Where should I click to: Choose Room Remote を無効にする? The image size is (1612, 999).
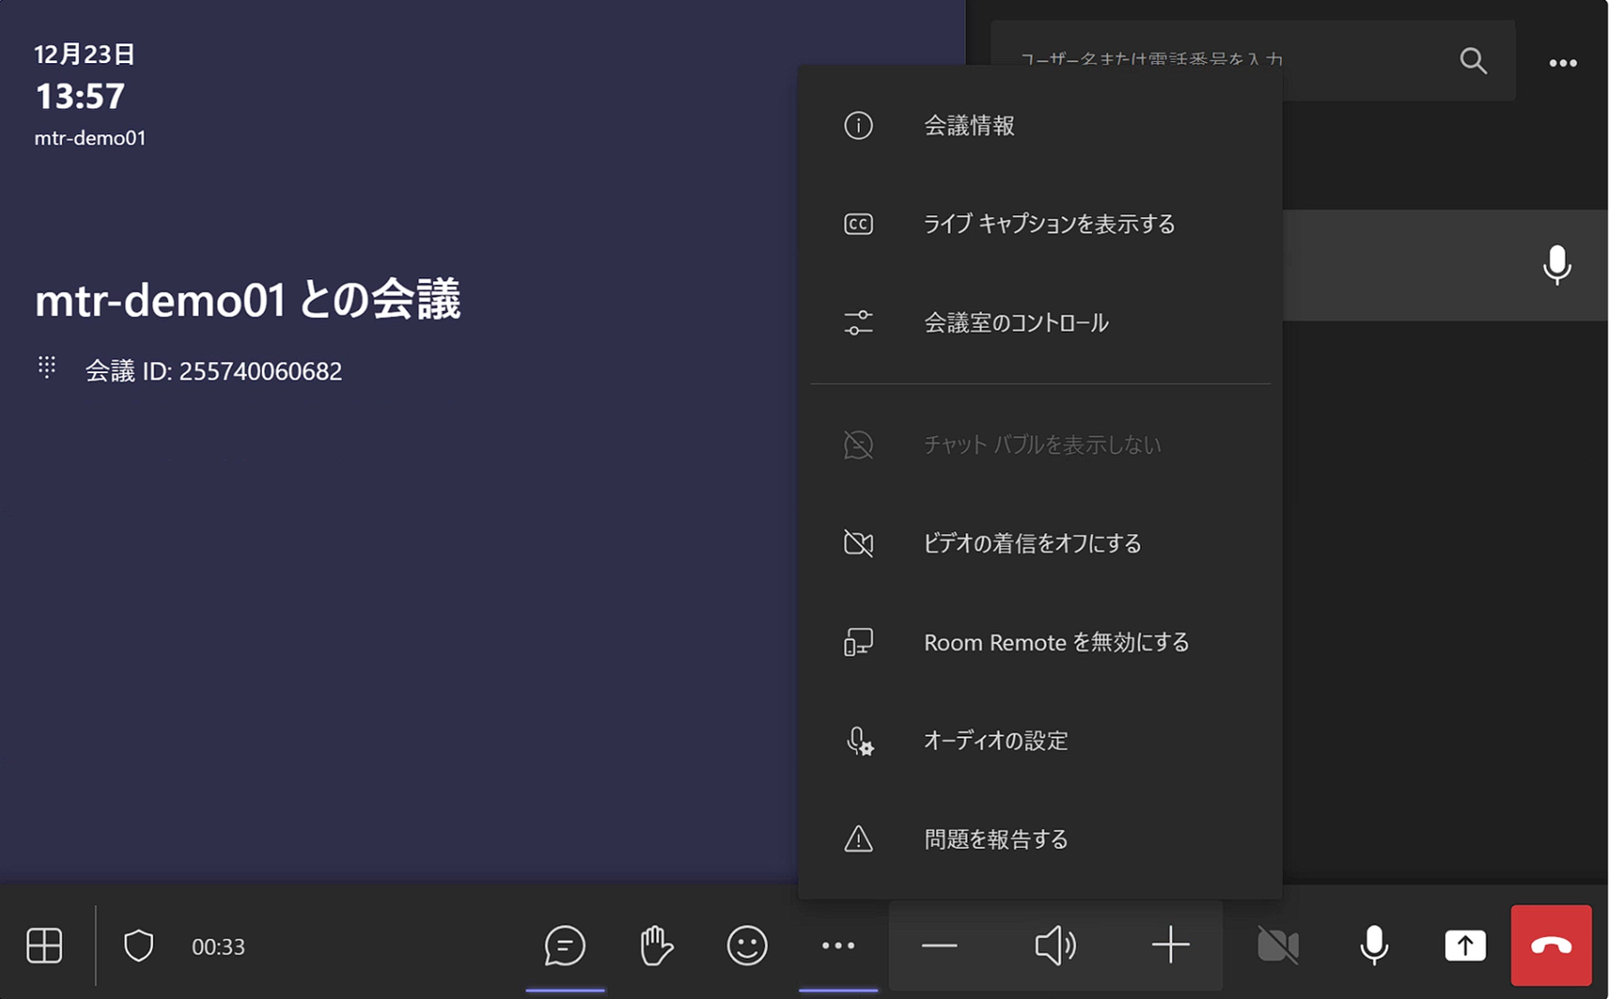(1040, 641)
